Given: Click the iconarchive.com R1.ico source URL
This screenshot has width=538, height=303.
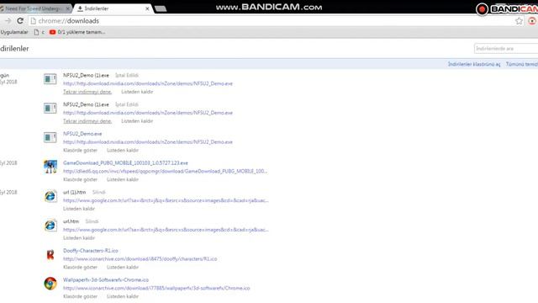Looking at the screenshot, I should click(x=140, y=258).
